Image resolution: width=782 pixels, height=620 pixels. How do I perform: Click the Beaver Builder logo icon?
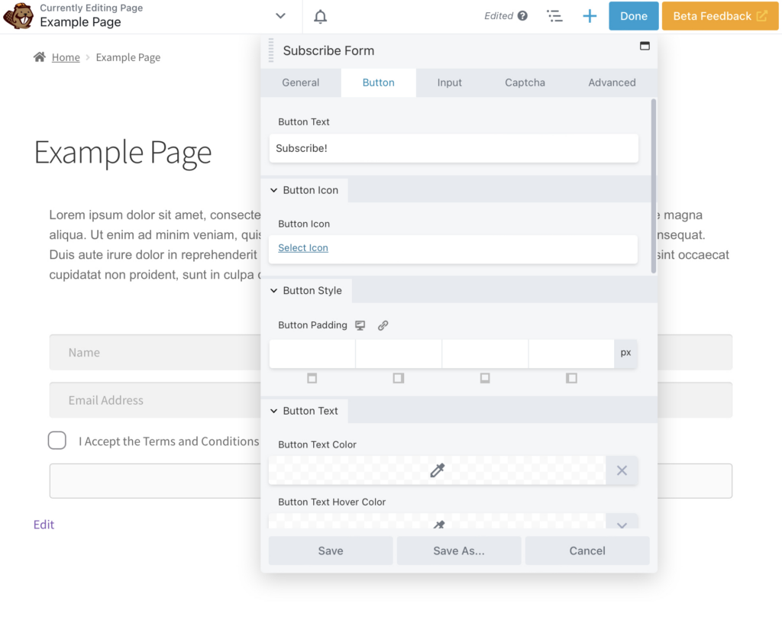point(18,15)
